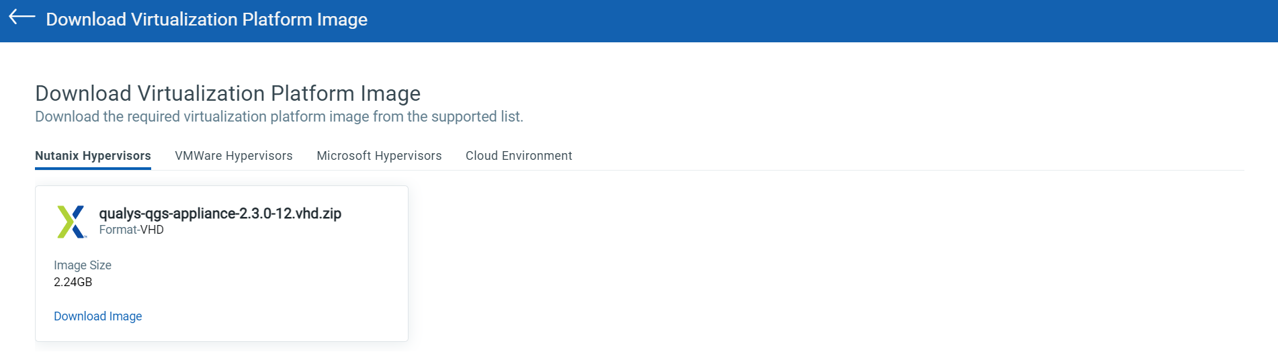This screenshot has height=358, width=1278.
Task: Select the qualys-qgs-appliance-2.3.0-12.vhd.zip filename
Action: tap(220, 214)
